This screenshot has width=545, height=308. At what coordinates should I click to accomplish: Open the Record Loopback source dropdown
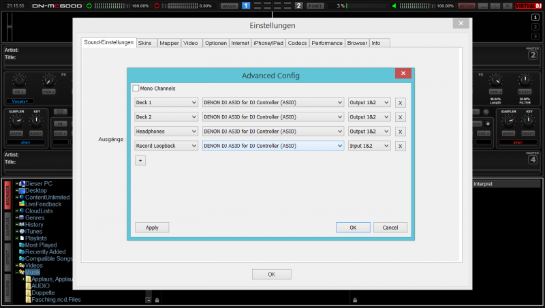tap(166, 146)
